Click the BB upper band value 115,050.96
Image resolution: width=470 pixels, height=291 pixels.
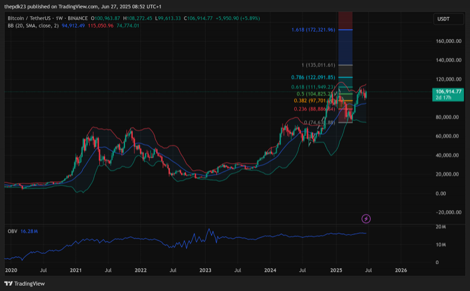pos(100,26)
